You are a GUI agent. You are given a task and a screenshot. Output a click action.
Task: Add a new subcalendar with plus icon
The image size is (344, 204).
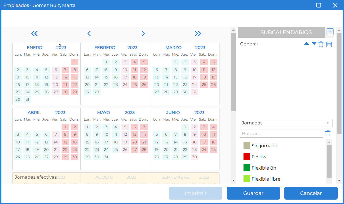pyautogui.click(x=330, y=32)
